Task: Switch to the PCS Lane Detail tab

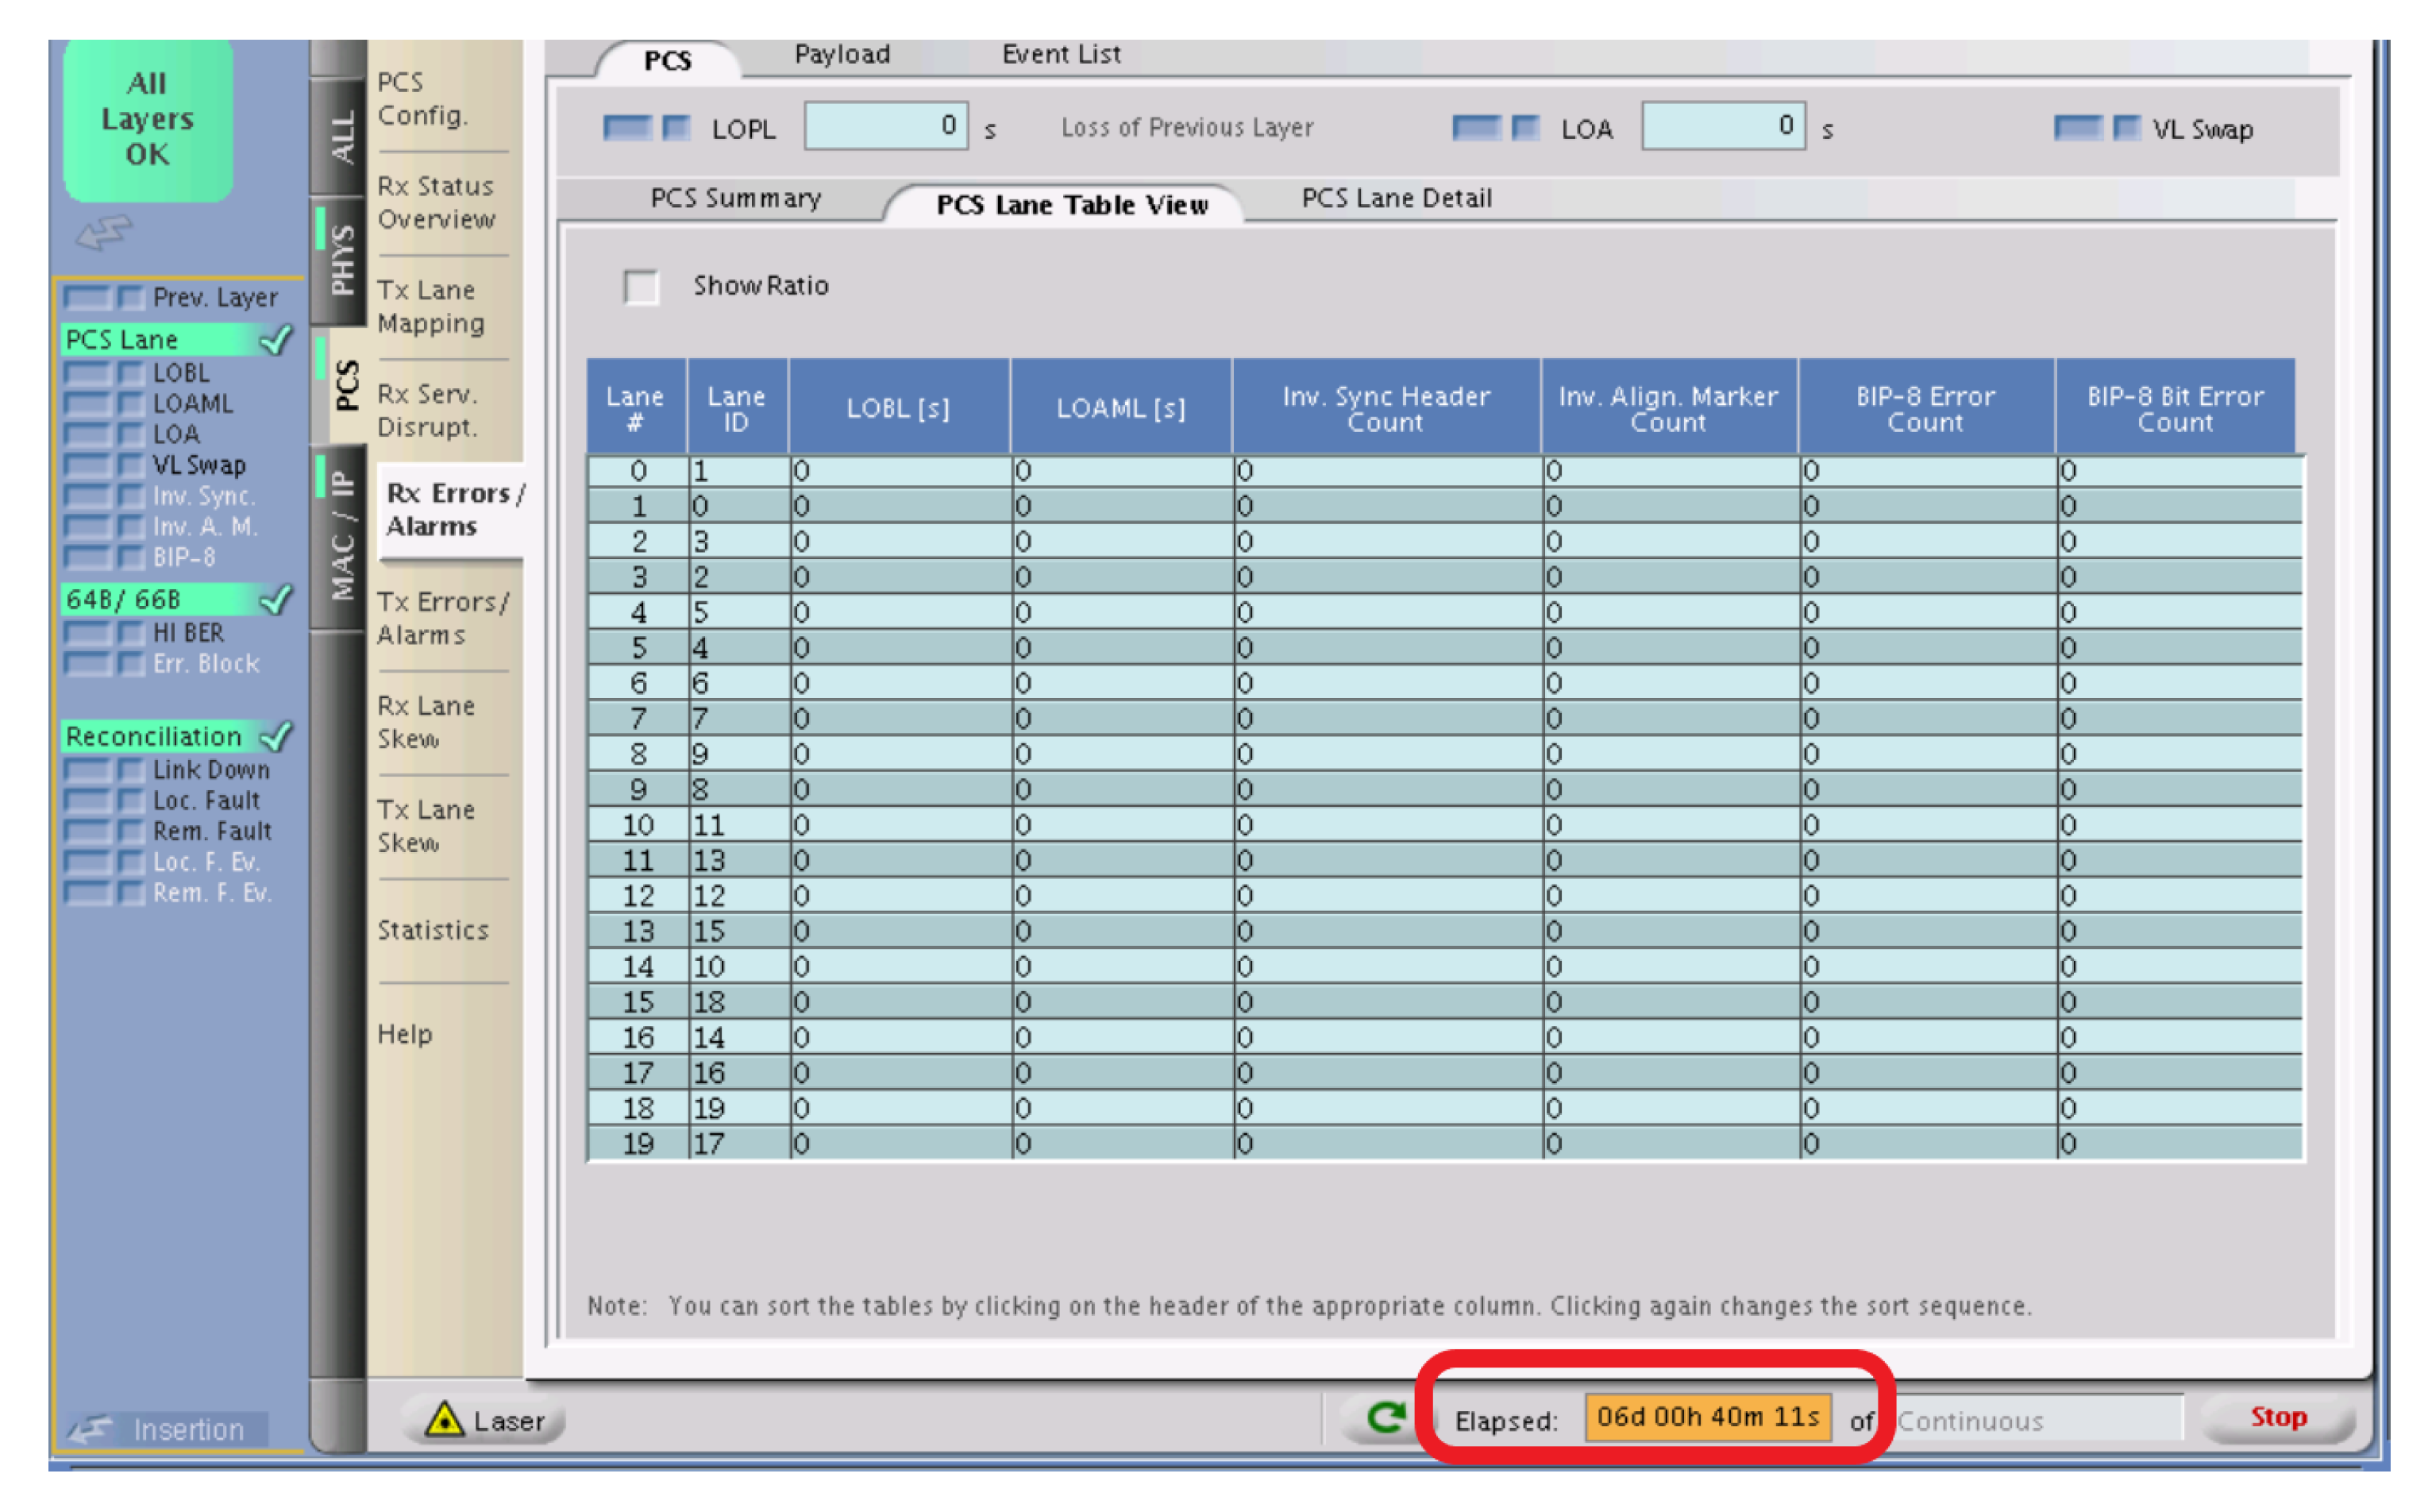Action: point(1396,198)
